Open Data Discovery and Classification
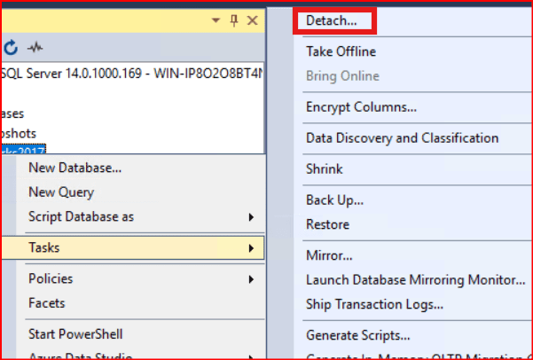The width and height of the screenshot is (533, 360). pos(402,137)
